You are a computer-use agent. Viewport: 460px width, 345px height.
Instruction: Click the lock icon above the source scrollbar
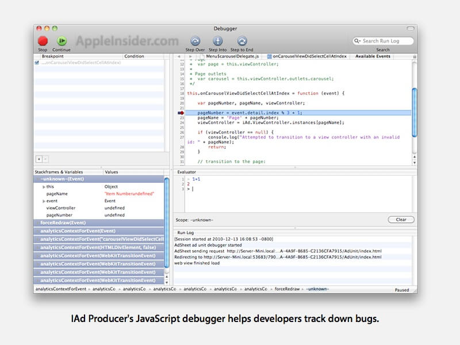pyautogui.click(x=415, y=56)
